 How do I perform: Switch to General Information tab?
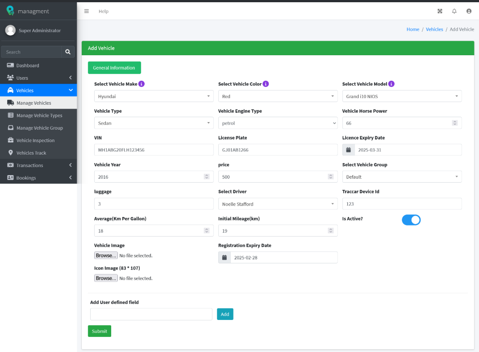pos(114,68)
